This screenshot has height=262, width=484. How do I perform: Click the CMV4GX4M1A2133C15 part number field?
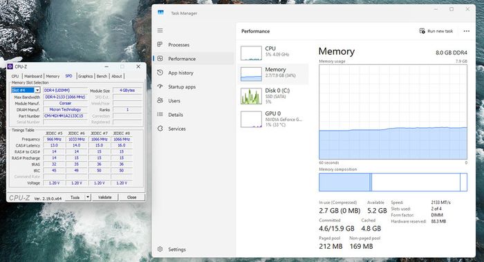click(65, 116)
